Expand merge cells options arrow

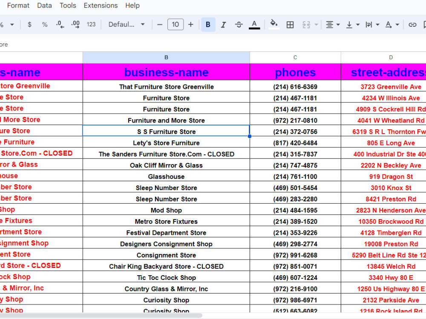pos(316,25)
